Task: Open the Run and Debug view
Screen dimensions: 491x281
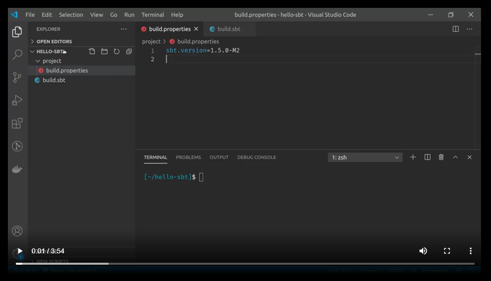Action: point(17,100)
